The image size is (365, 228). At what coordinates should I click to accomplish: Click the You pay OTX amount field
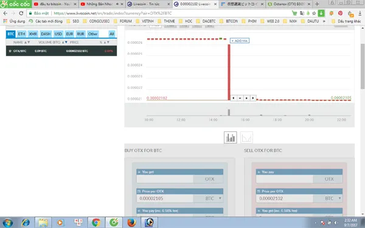point(285,179)
